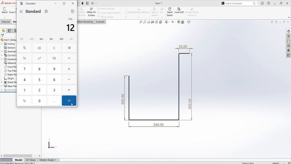Screen dimensions: 291x164
Task: Expand the Sheet-Metal tree node
Action: pos(2,82)
